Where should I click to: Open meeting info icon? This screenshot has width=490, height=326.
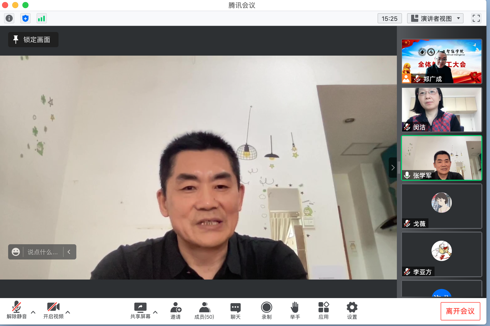click(9, 18)
